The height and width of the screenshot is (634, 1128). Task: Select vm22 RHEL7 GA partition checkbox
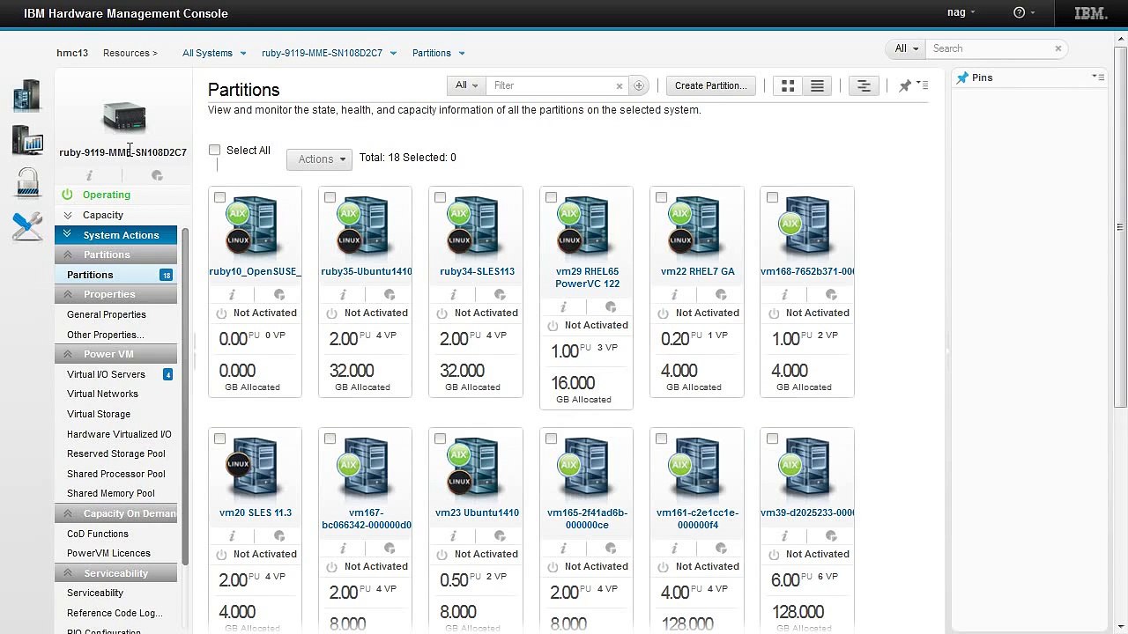(661, 197)
